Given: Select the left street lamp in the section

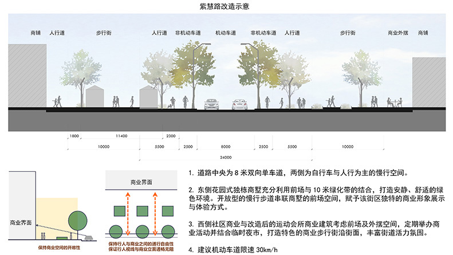Looking at the screenshot, I should (194, 74).
